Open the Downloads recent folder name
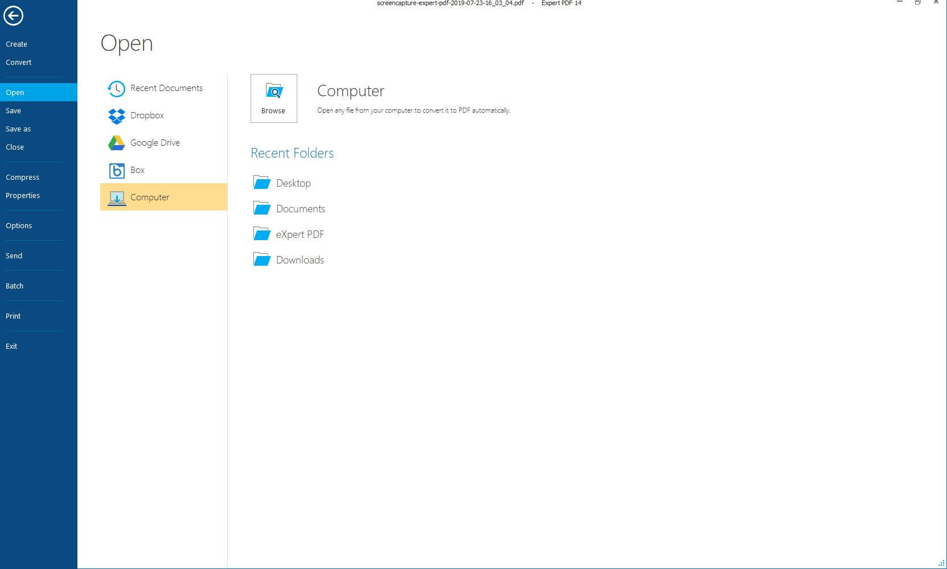The width and height of the screenshot is (947, 569). coord(300,260)
